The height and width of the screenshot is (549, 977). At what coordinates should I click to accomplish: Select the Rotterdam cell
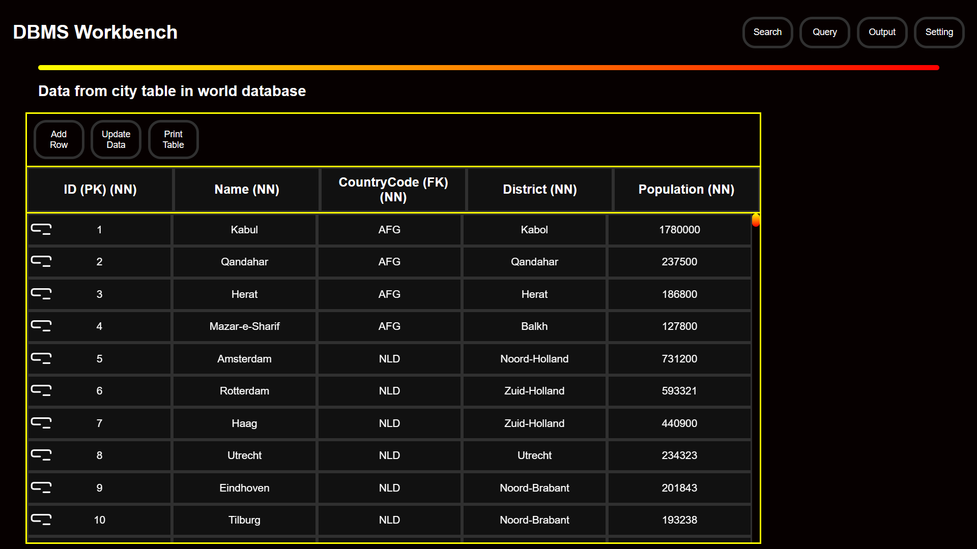coord(244,391)
